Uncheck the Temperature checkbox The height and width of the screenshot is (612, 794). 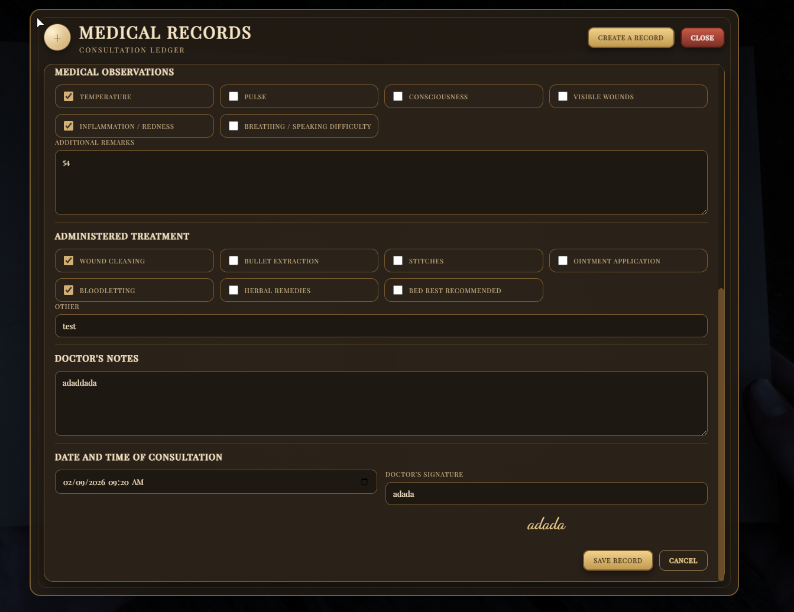click(x=69, y=96)
